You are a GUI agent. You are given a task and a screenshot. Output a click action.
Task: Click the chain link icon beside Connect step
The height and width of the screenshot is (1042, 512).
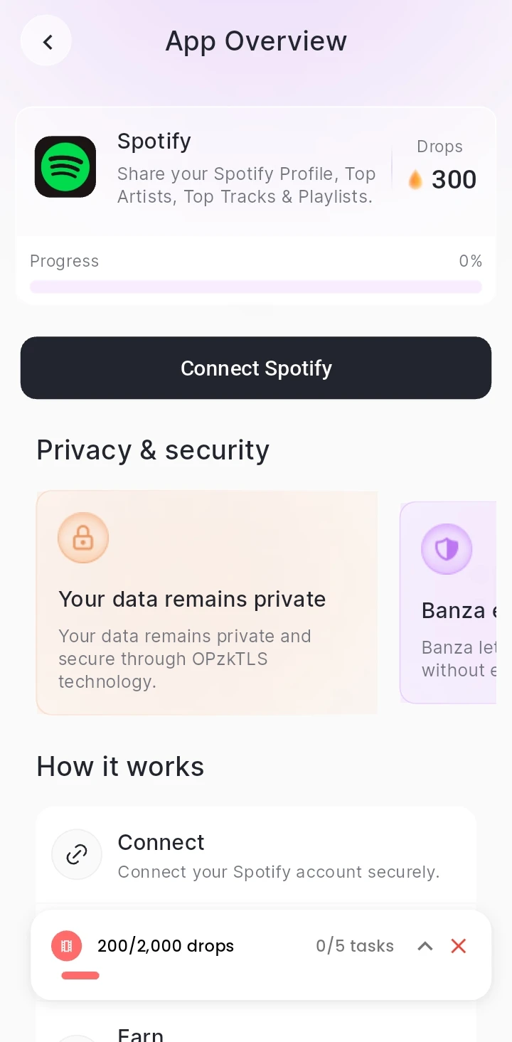(x=77, y=854)
